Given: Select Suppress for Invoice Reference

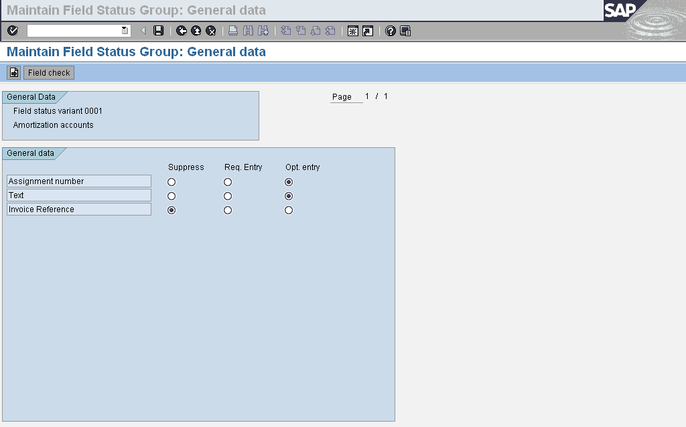Looking at the screenshot, I should tap(171, 210).
